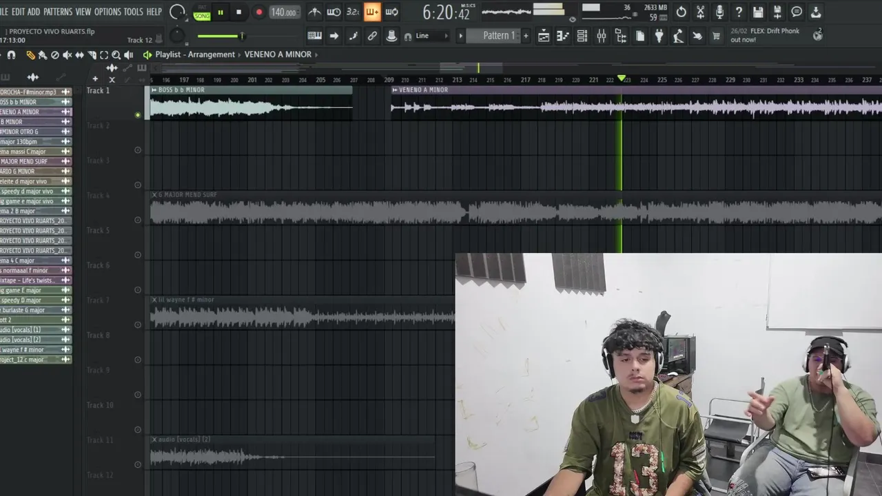882x496 pixels.
Task: Click the one-click audio recording microphone
Action: 719,12
